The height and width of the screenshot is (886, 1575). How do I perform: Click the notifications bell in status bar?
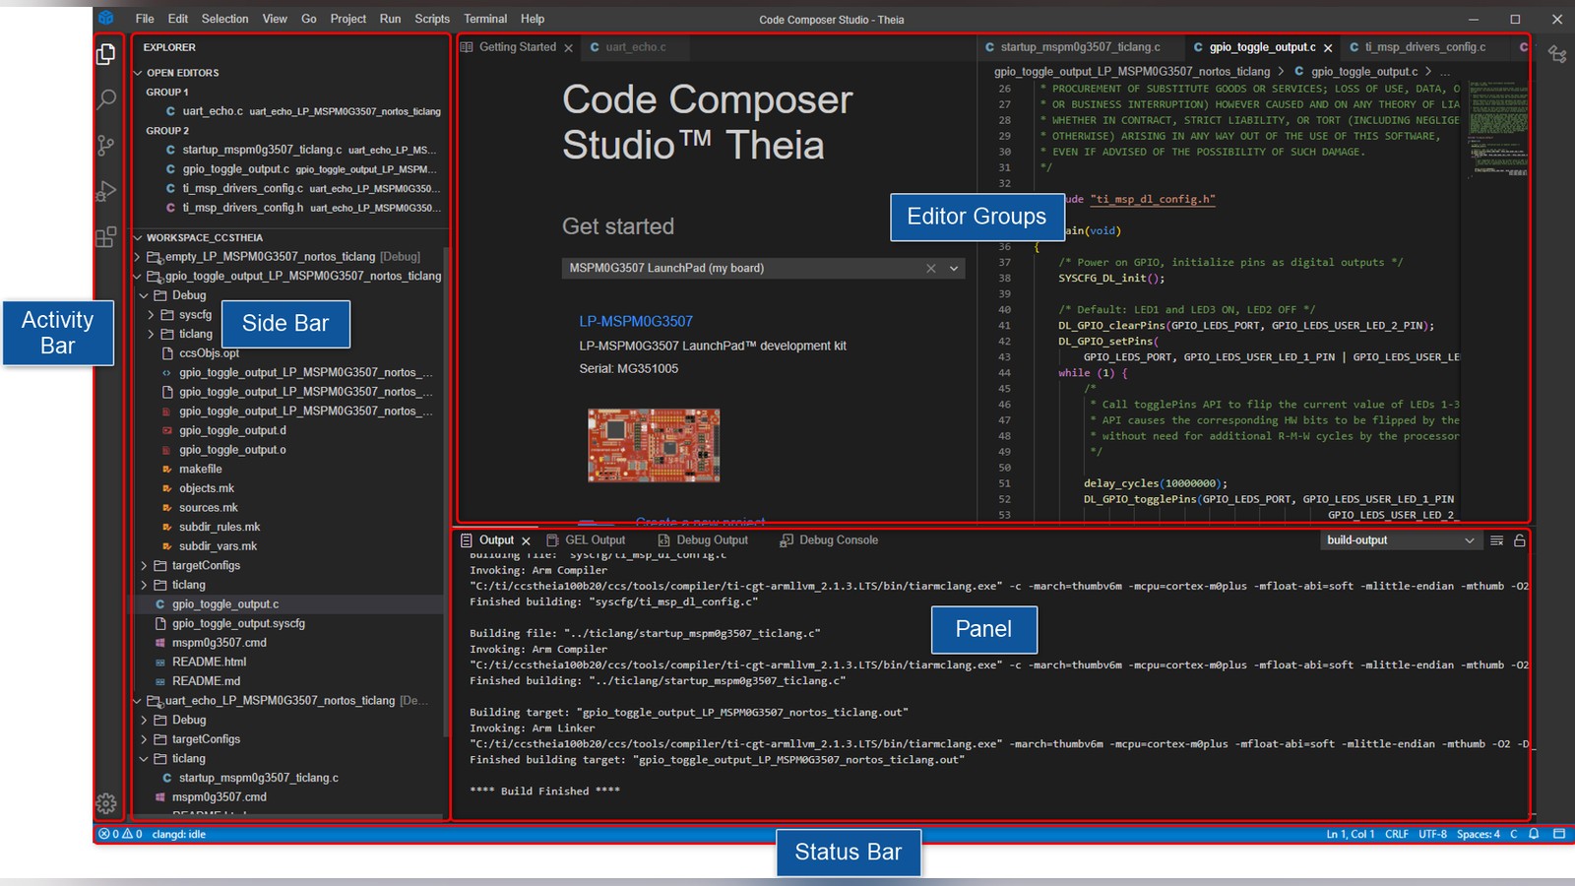click(1534, 834)
